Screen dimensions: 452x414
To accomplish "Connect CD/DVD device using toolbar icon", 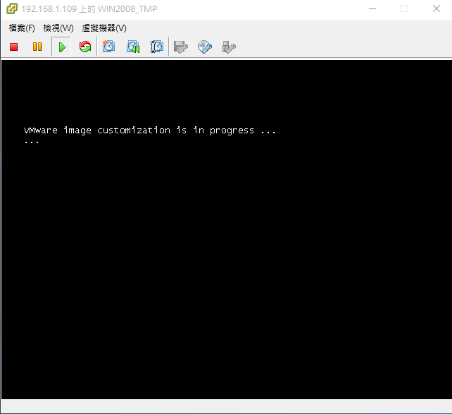I will pos(205,47).
